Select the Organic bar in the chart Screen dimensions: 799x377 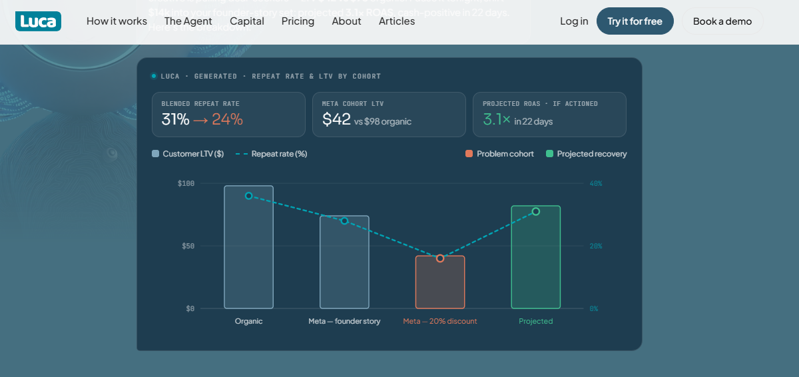pyautogui.click(x=249, y=247)
